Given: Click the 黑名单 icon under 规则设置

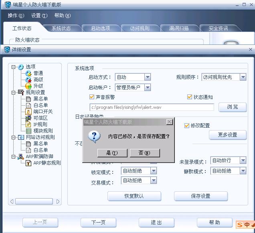Looking at the screenshot, I should 28,99.
